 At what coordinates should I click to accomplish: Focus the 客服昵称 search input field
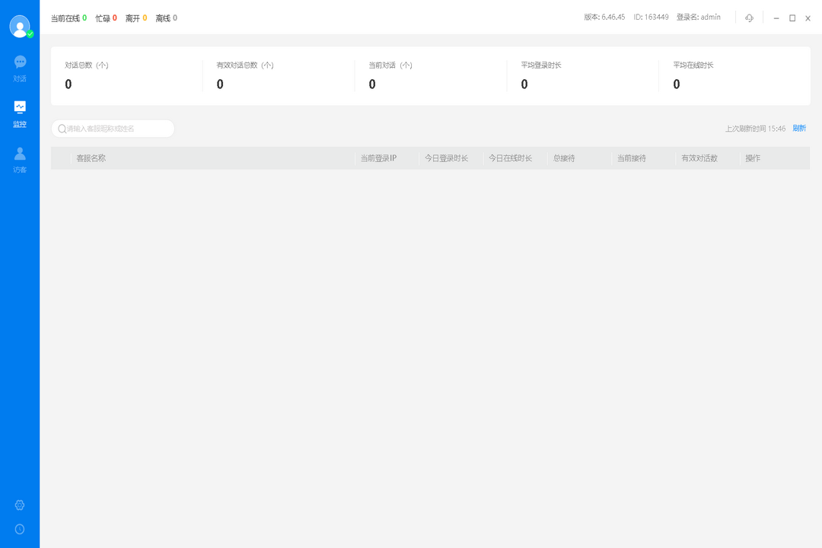point(113,129)
